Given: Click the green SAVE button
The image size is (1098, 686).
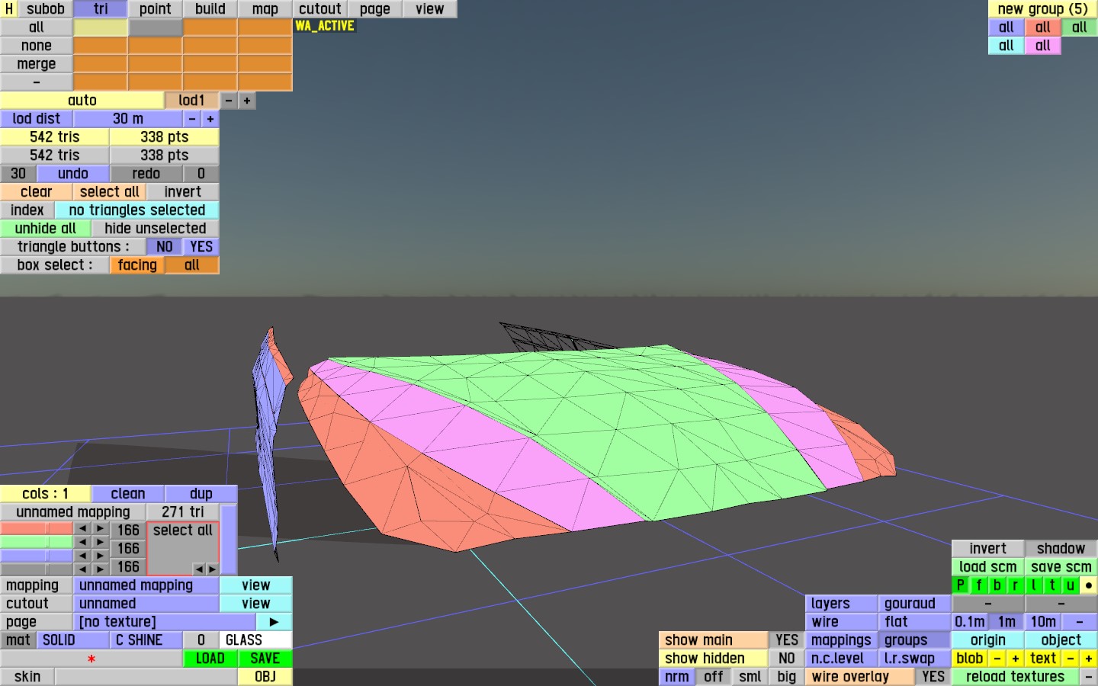Looking at the screenshot, I should pos(265,659).
